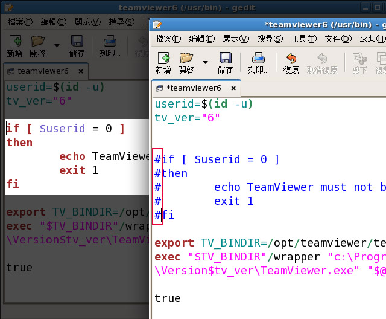Click gedit icon in background window title bar
Image resolution: width=386 pixels, height=319 pixels.
[8, 8]
